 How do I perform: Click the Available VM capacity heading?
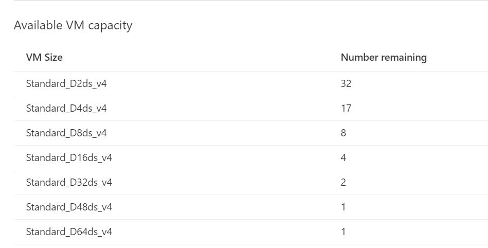coord(73,25)
